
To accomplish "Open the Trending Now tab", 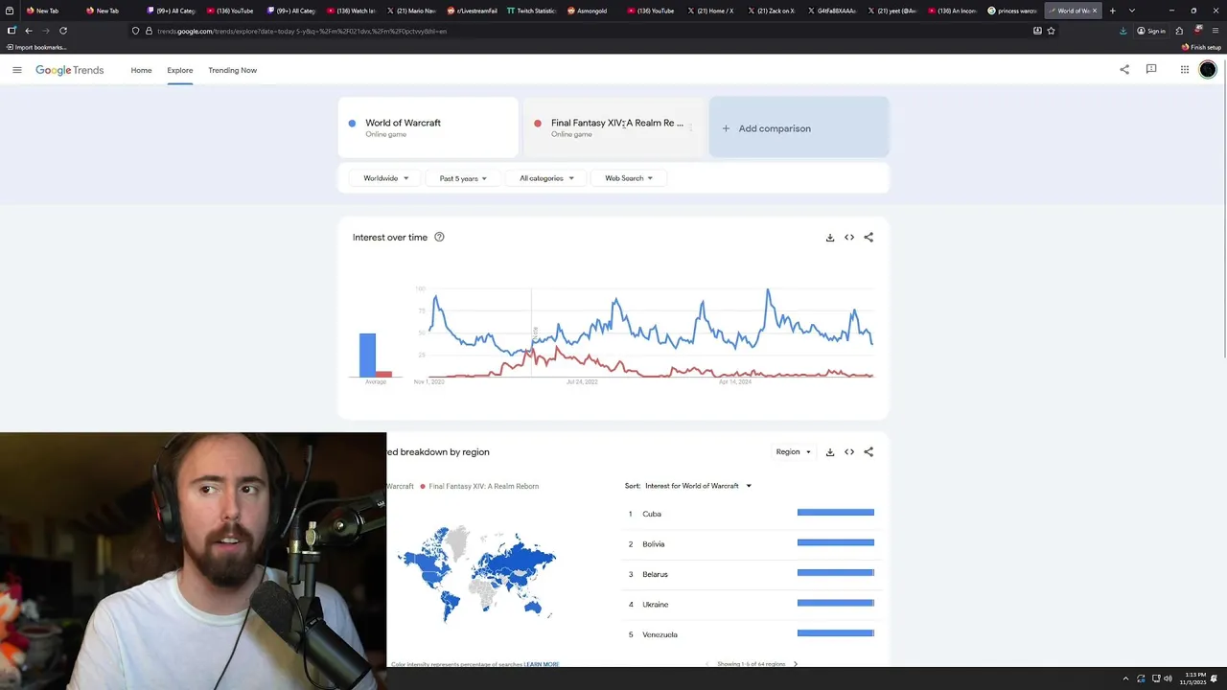I will pos(232,70).
